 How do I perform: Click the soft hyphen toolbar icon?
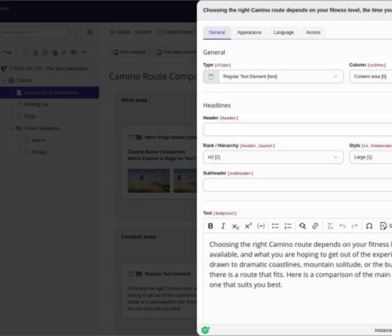[x=261, y=226]
